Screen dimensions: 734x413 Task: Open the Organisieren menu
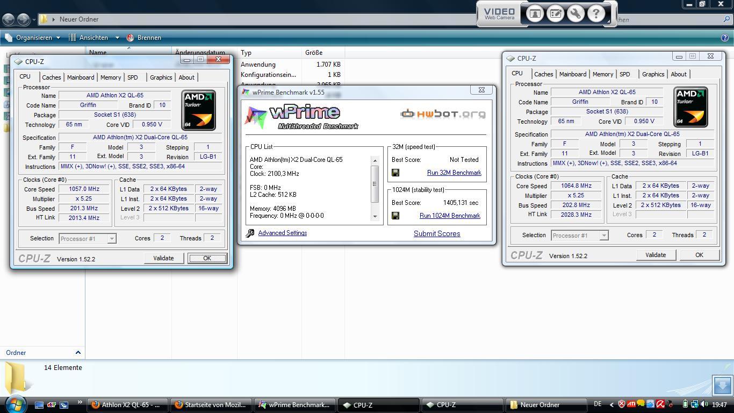click(33, 38)
